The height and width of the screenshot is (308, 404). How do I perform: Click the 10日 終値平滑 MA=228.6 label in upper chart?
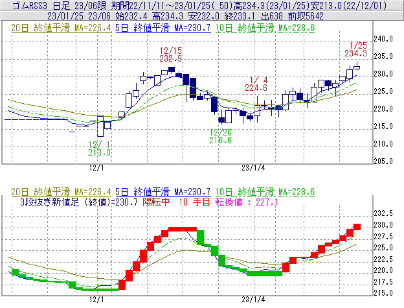point(265,28)
